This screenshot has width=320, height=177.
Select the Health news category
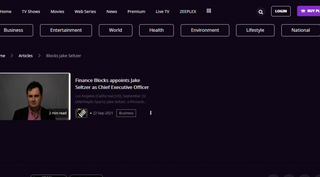click(x=156, y=30)
